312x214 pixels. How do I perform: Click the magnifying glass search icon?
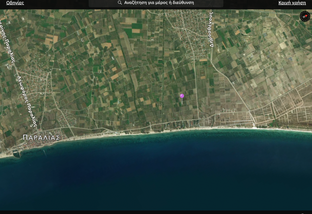120,3
